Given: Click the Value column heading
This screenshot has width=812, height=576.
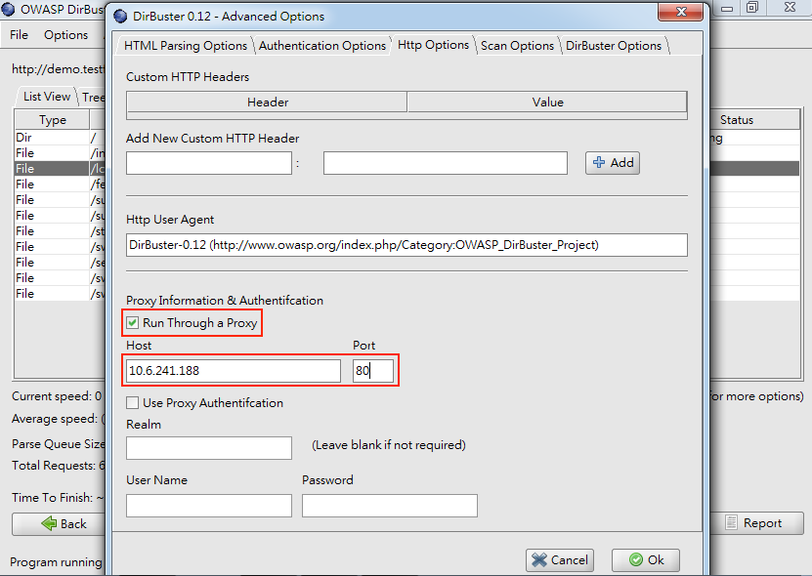Looking at the screenshot, I should [547, 102].
